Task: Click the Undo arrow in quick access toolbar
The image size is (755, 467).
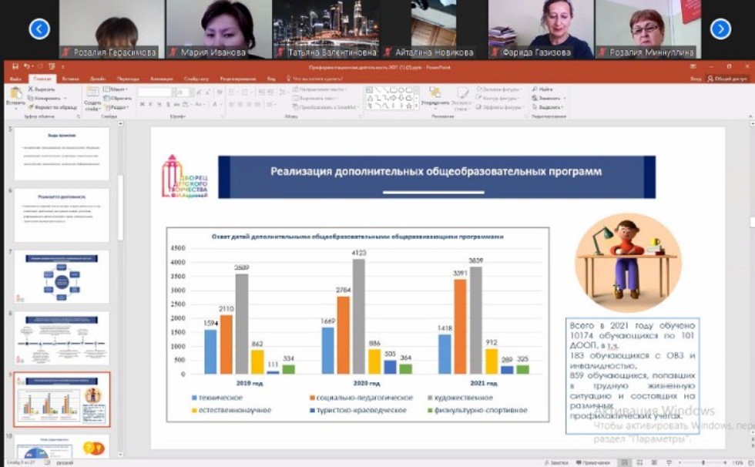Action: click(25, 67)
